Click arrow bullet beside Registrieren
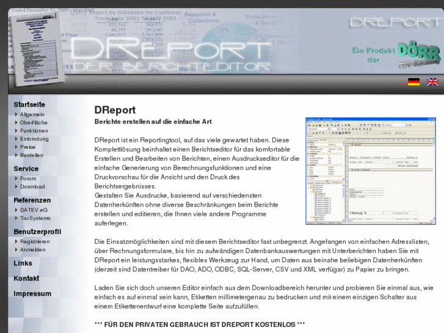444x333 pixels. [16, 241]
